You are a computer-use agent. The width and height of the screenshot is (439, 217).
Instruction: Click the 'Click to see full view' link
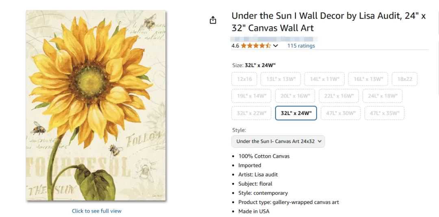96,211
